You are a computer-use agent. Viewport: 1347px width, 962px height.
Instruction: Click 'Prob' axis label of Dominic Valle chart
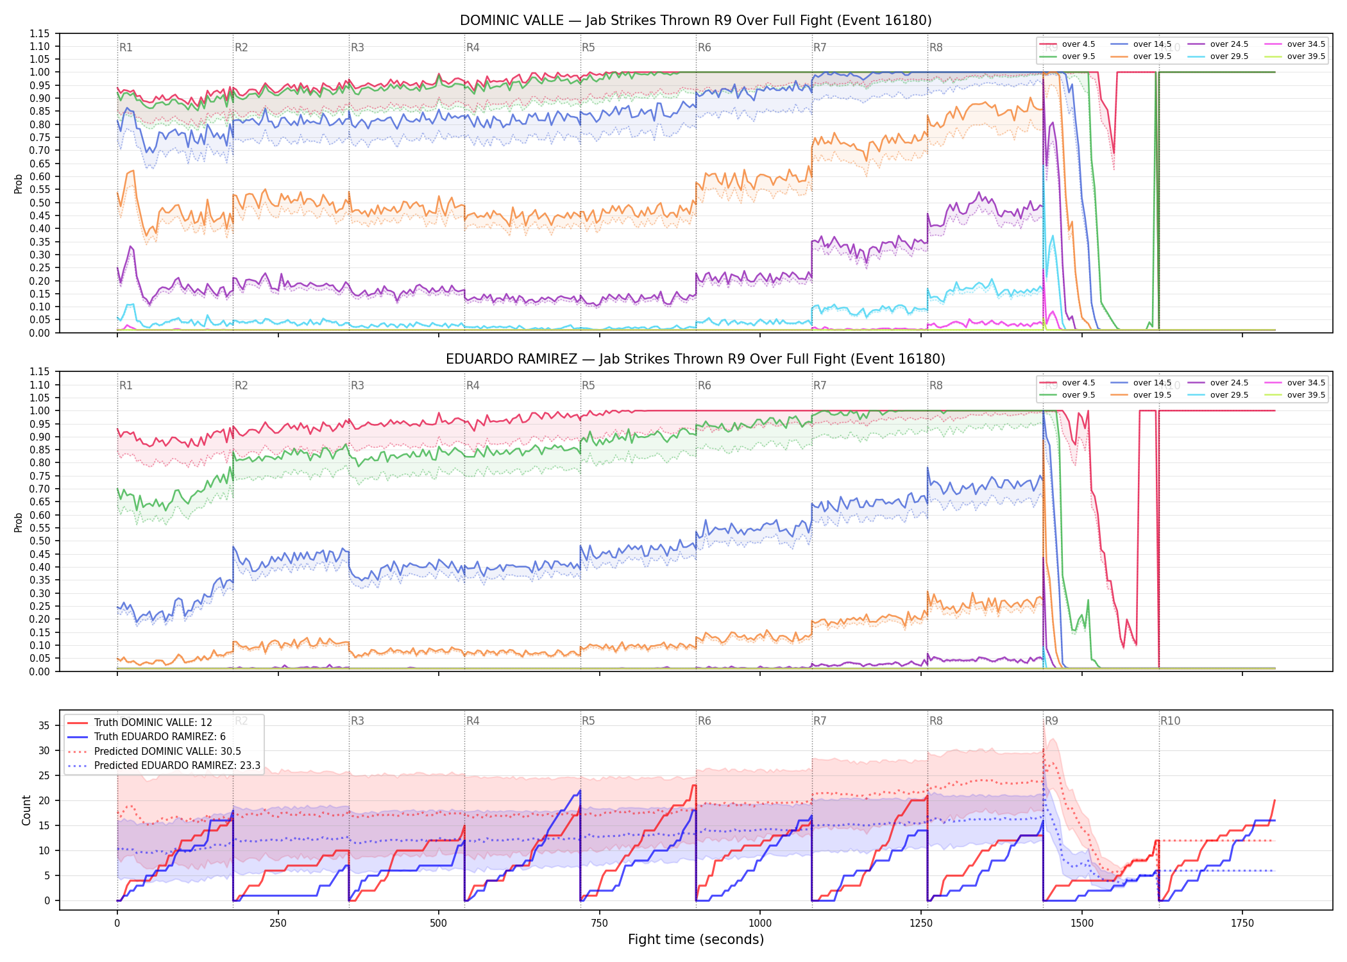click(18, 183)
